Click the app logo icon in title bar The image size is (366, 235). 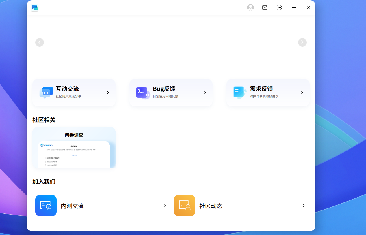point(35,8)
